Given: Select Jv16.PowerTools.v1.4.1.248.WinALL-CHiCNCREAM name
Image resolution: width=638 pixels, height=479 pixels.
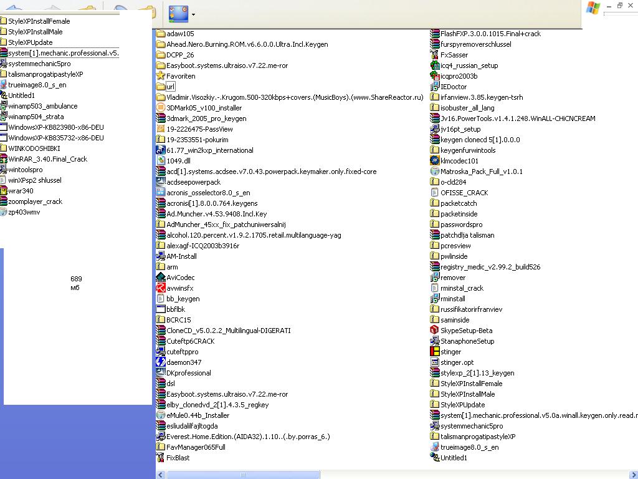Looking at the screenshot, I should click(518, 118).
